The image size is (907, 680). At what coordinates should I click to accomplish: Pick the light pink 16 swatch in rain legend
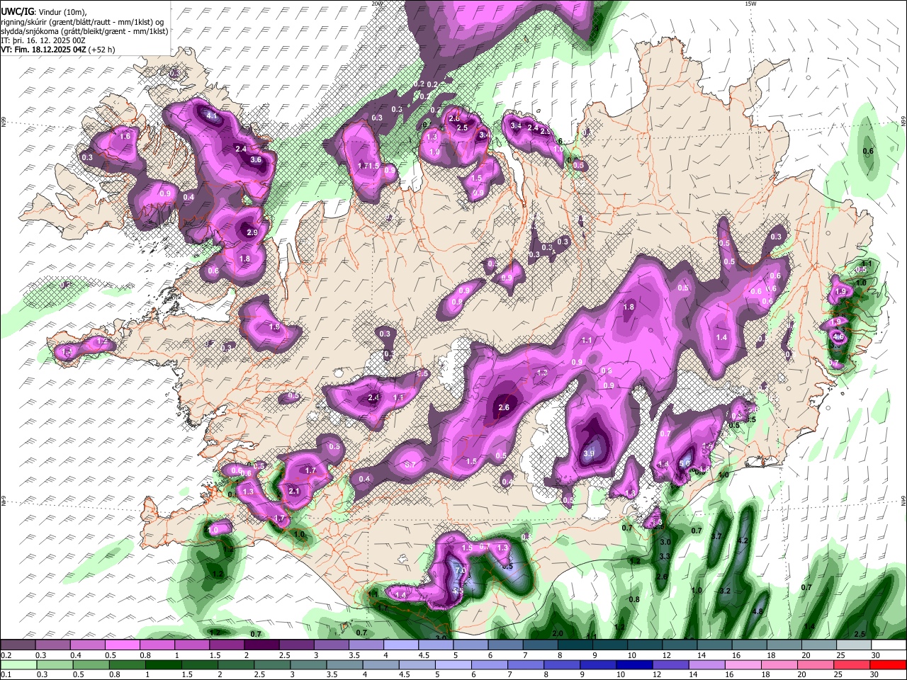[744, 664]
